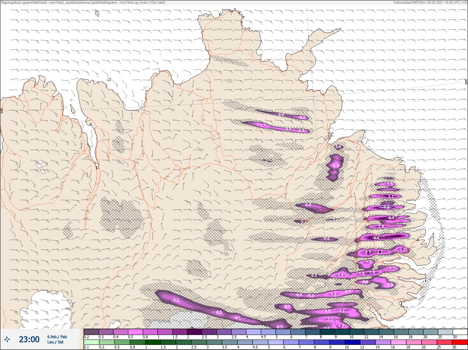Image resolution: width=468 pixels, height=350 pixels.
Task: Click the 2.3 snowfall value on the map
Action: 380,252
